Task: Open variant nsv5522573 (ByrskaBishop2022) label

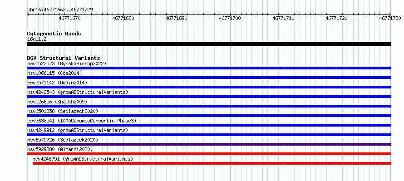Action: pos(67,64)
